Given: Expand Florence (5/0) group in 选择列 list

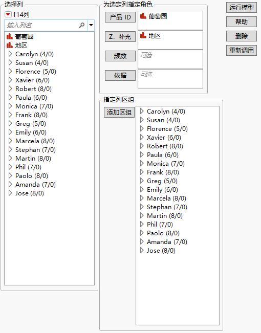Looking at the screenshot, I should [x=10, y=72].
